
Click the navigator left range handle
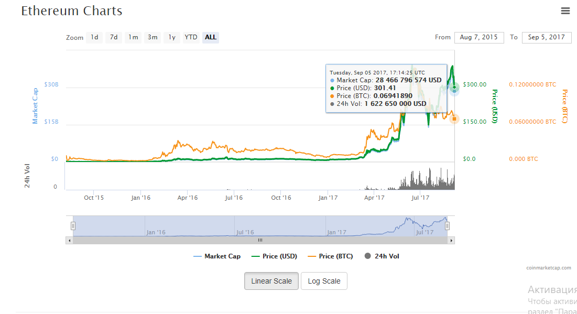73,226
